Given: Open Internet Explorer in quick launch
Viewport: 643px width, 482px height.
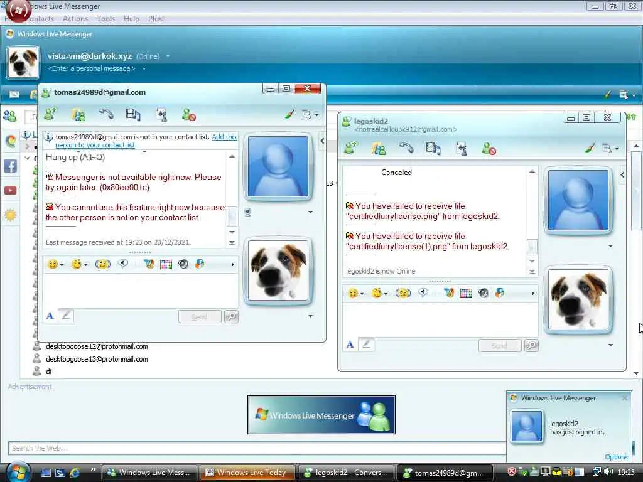Looking at the screenshot, I should click(75, 473).
